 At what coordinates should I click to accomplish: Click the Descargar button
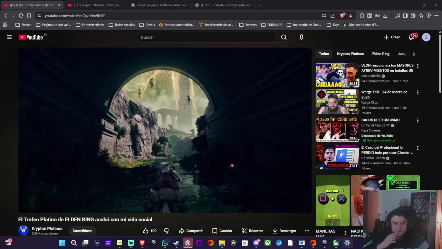(284, 231)
